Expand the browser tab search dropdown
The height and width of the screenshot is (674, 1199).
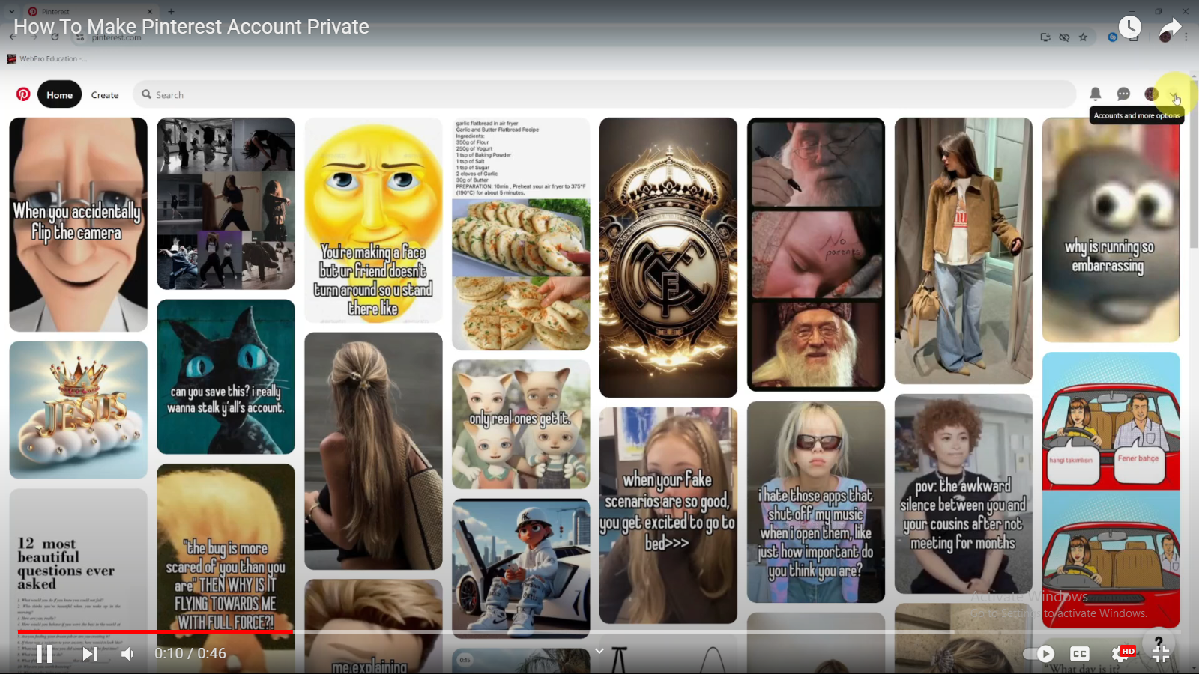click(11, 11)
